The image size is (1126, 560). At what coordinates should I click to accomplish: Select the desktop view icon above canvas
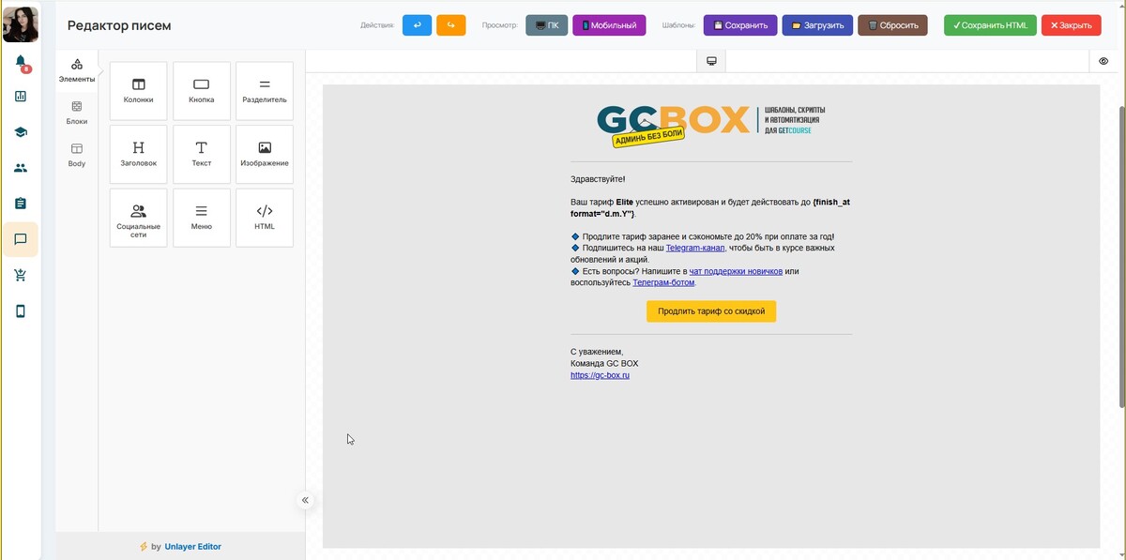711,61
